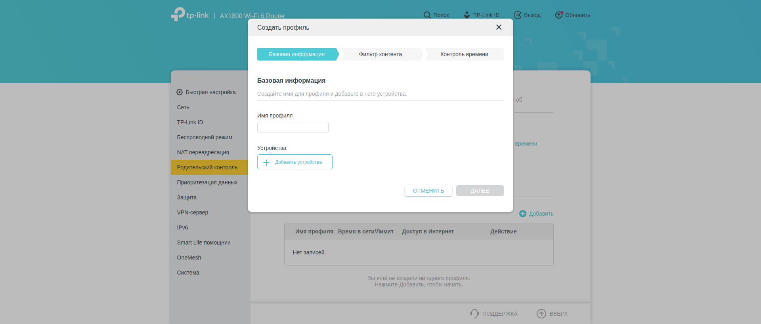Click the logout (Выход) icon
This screenshot has width=761, height=324.
[518, 15]
